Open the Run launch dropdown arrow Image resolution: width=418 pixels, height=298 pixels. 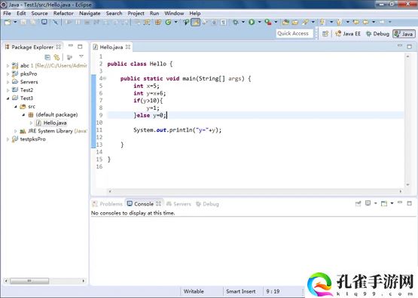coord(259,22)
